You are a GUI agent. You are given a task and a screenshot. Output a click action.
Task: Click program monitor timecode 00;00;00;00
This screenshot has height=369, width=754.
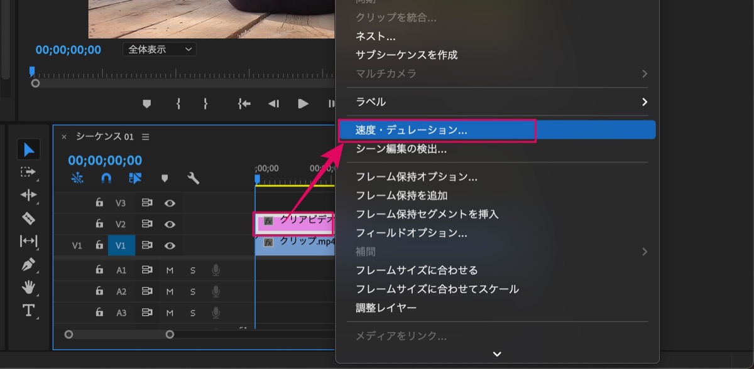68,50
